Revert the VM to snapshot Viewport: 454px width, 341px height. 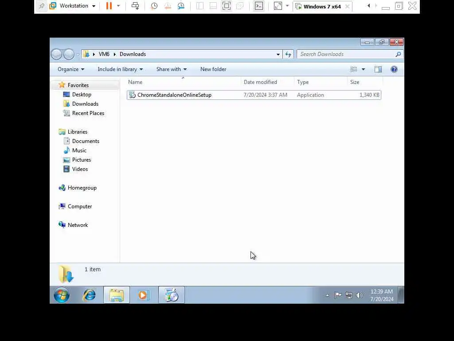click(x=167, y=6)
